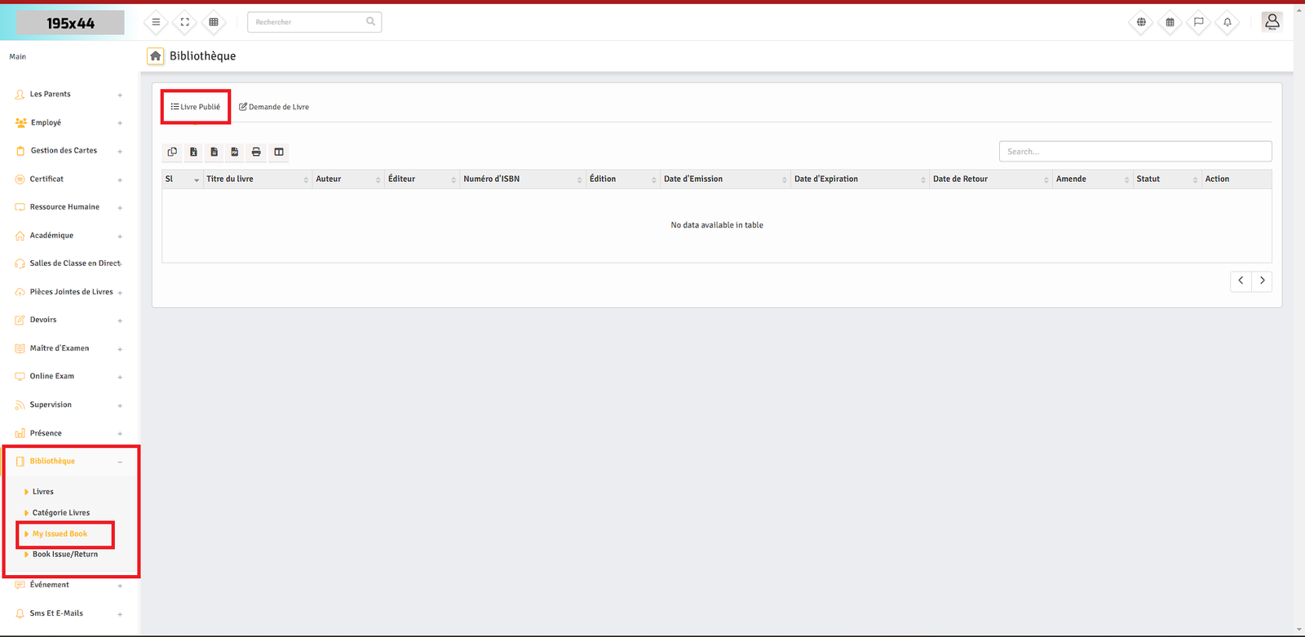
Task: Open the user profile avatar
Action: click(x=1272, y=22)
